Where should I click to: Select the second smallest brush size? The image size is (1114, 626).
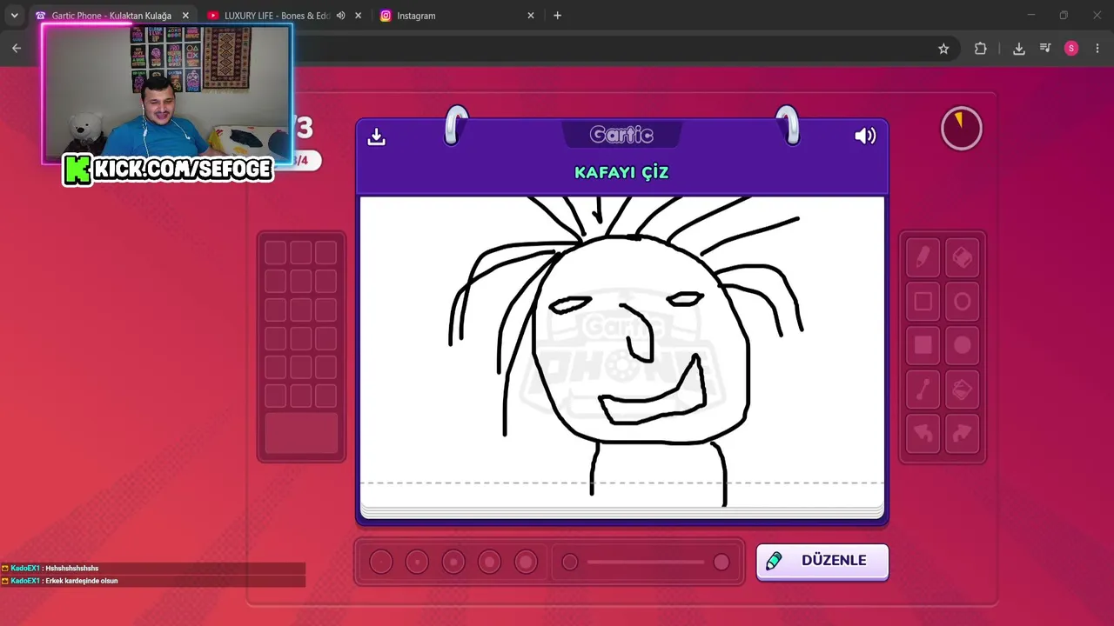[x=417, y=563]
